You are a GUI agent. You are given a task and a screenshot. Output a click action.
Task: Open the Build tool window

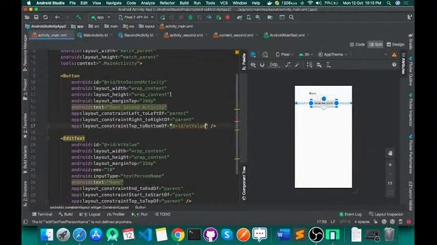coord(66,214)
